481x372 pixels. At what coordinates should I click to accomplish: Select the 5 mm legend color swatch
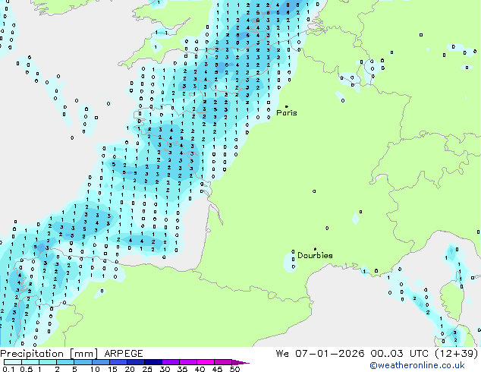[x=83, y=362]
